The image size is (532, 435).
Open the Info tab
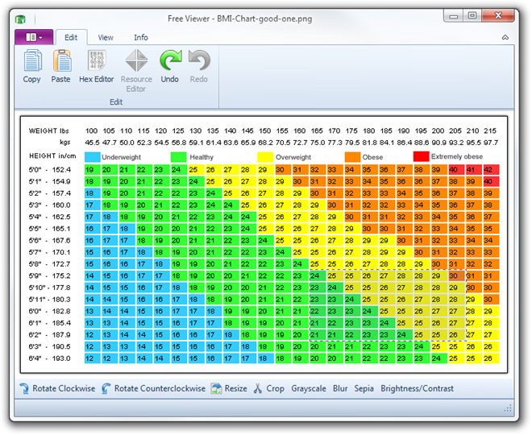(x=141, y=37)
